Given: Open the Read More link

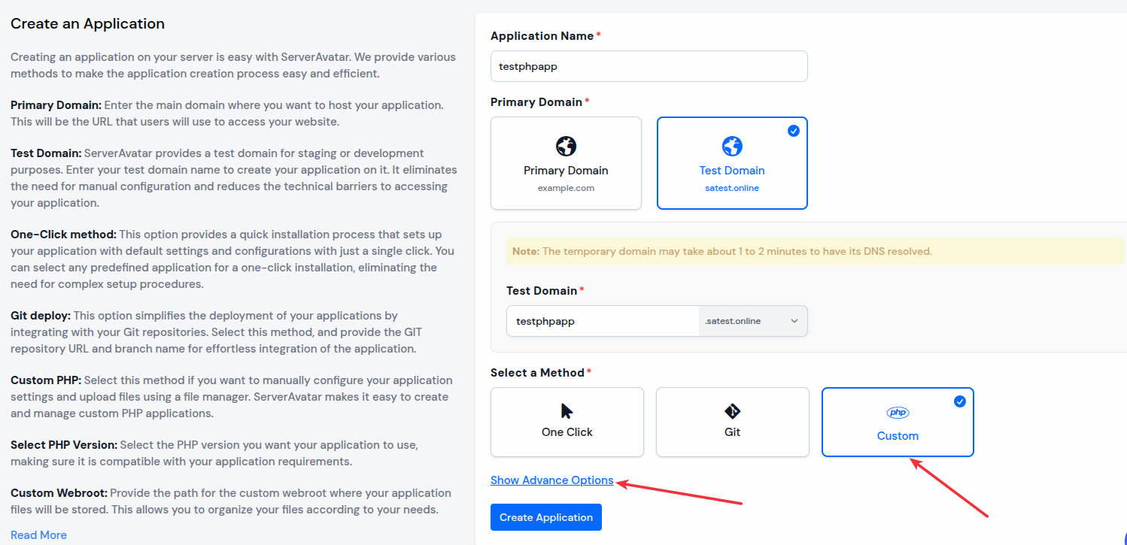Looking at the screenshot, I should click(38, 535).
